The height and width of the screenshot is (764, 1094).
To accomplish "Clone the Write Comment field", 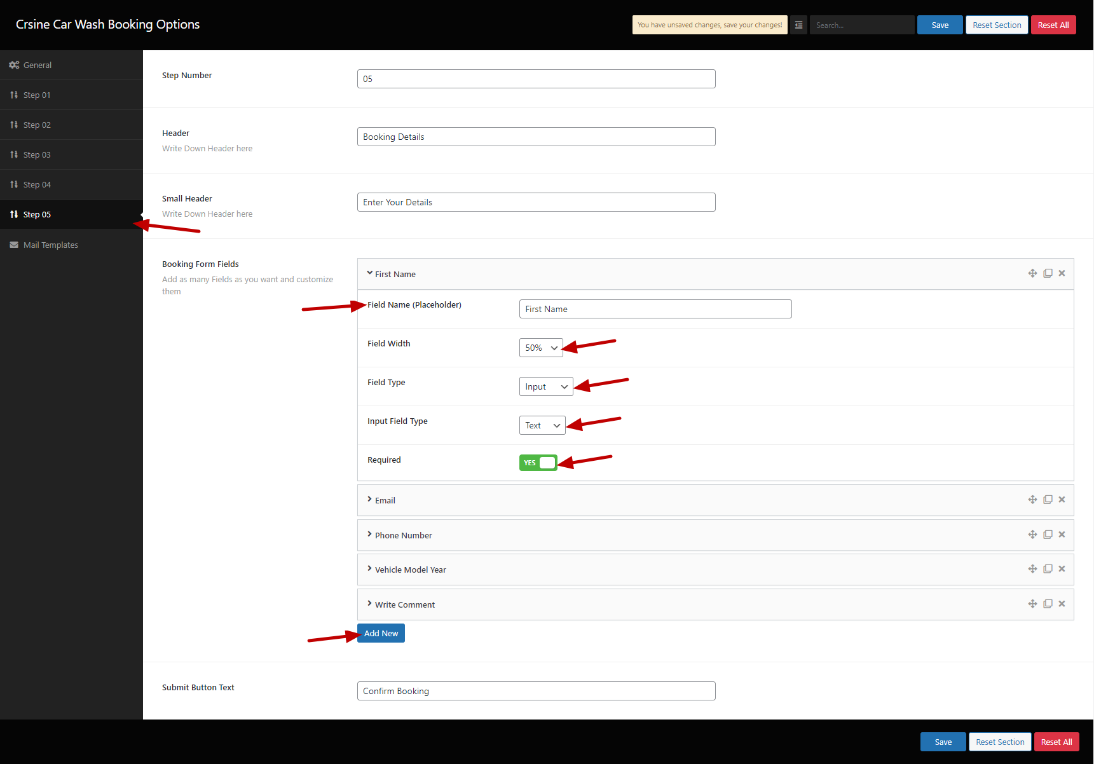I will tap(1048, 604).
